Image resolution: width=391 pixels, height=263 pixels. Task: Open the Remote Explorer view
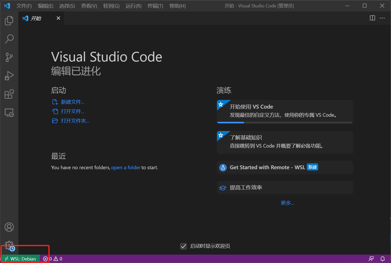coord(9,113)
